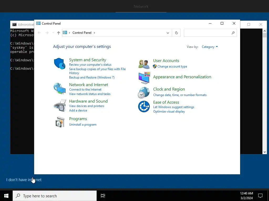Open the Action Center notification icon
This screenshot has width=269, height=201.
click(x=260, y=196)
